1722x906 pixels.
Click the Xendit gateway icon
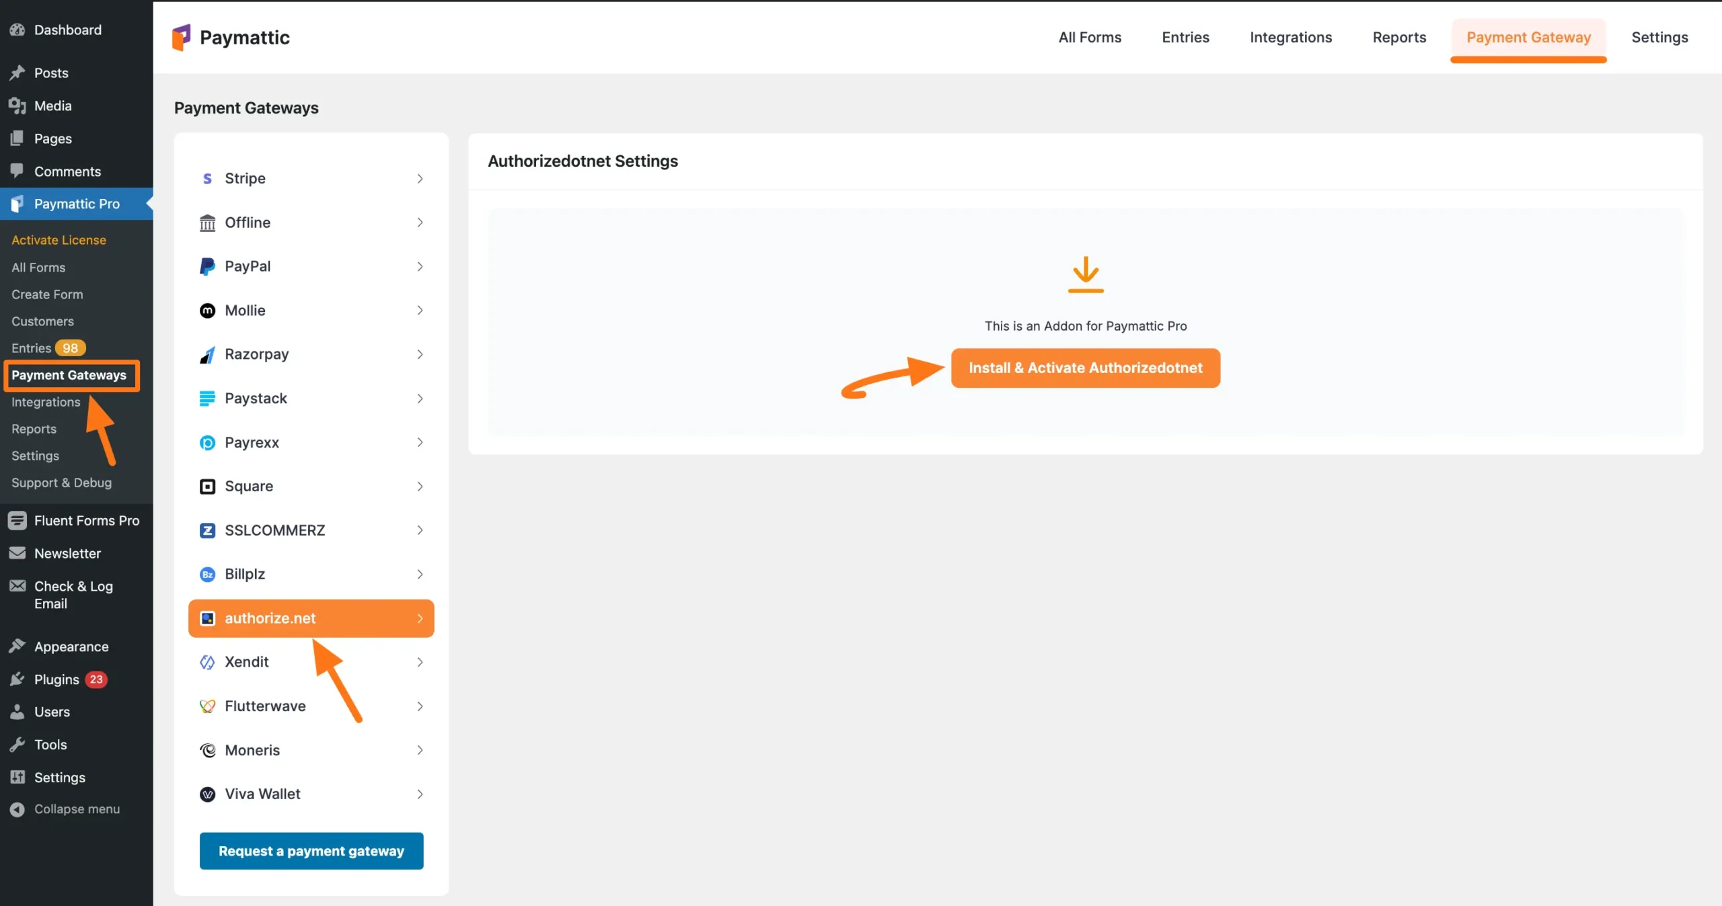tap(207, 662)
